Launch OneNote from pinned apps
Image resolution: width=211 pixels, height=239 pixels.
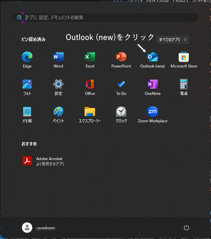pos(153,87)
